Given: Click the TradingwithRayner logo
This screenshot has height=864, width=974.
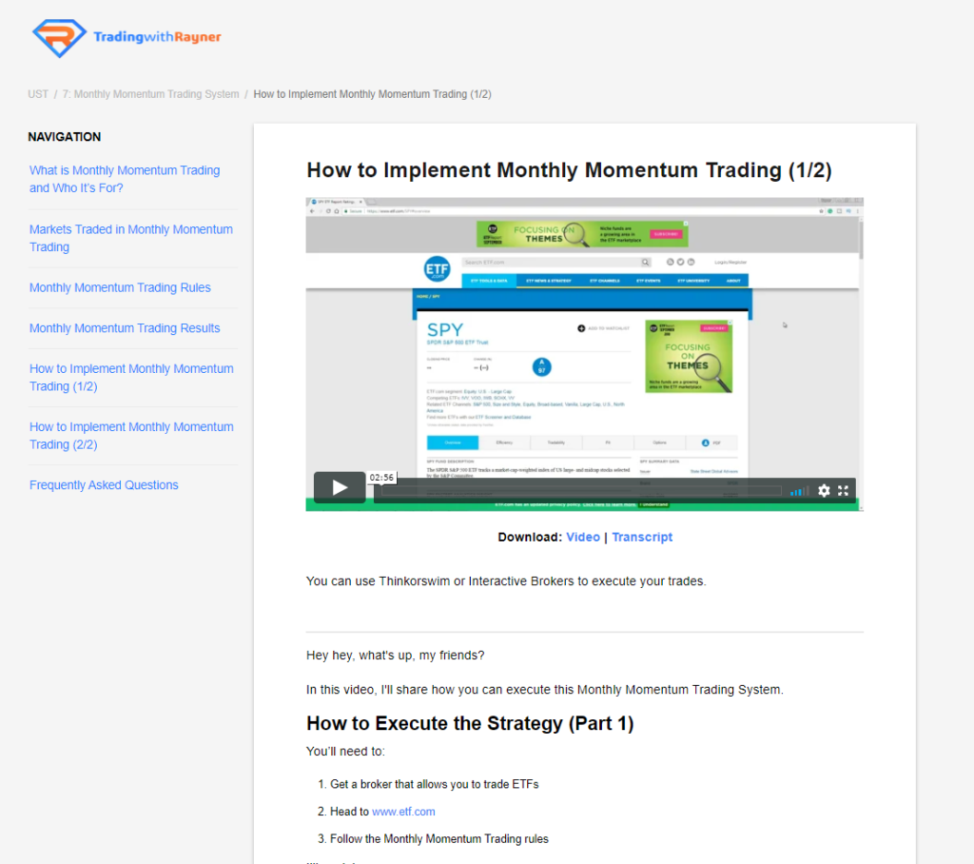Looking at the screenshot, I should tap(127, 37).
